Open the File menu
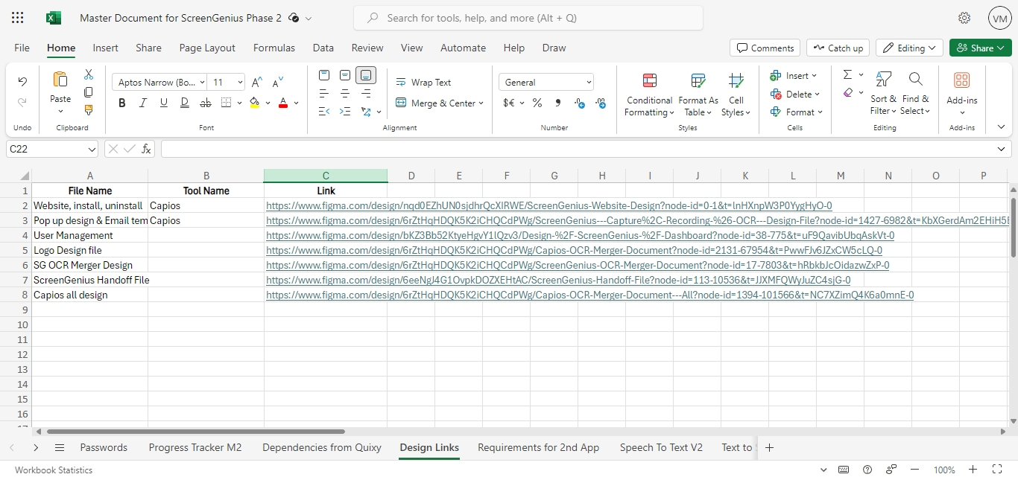1018x477 pixels. (22, 48)
